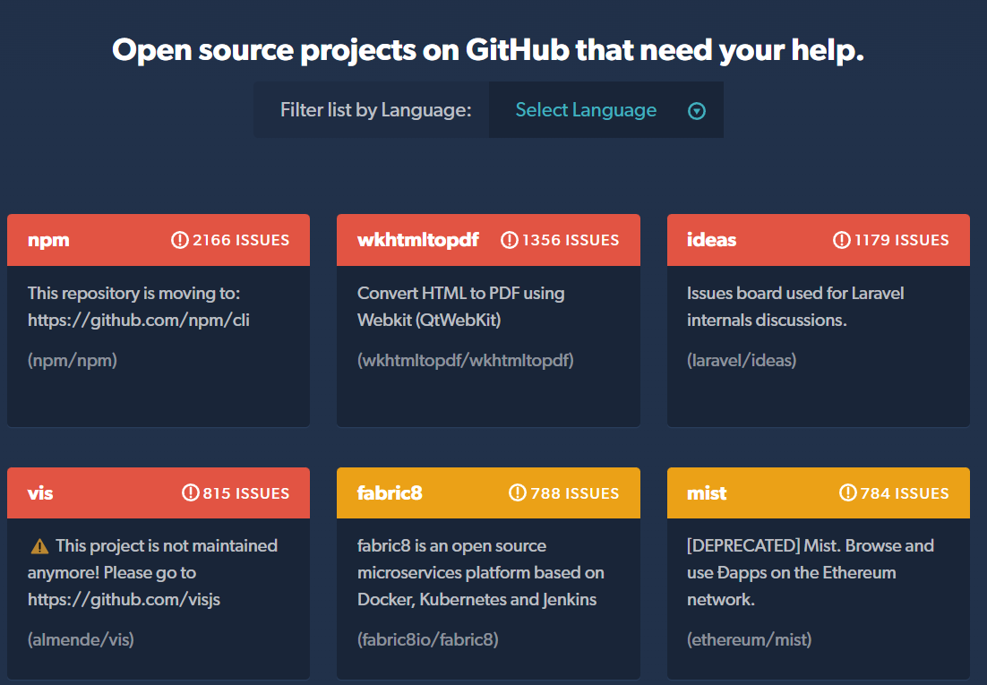Click 'This project is not maintained' description
Screen dimensions: 987x685
pyautogui.click(x=152, y=572)
